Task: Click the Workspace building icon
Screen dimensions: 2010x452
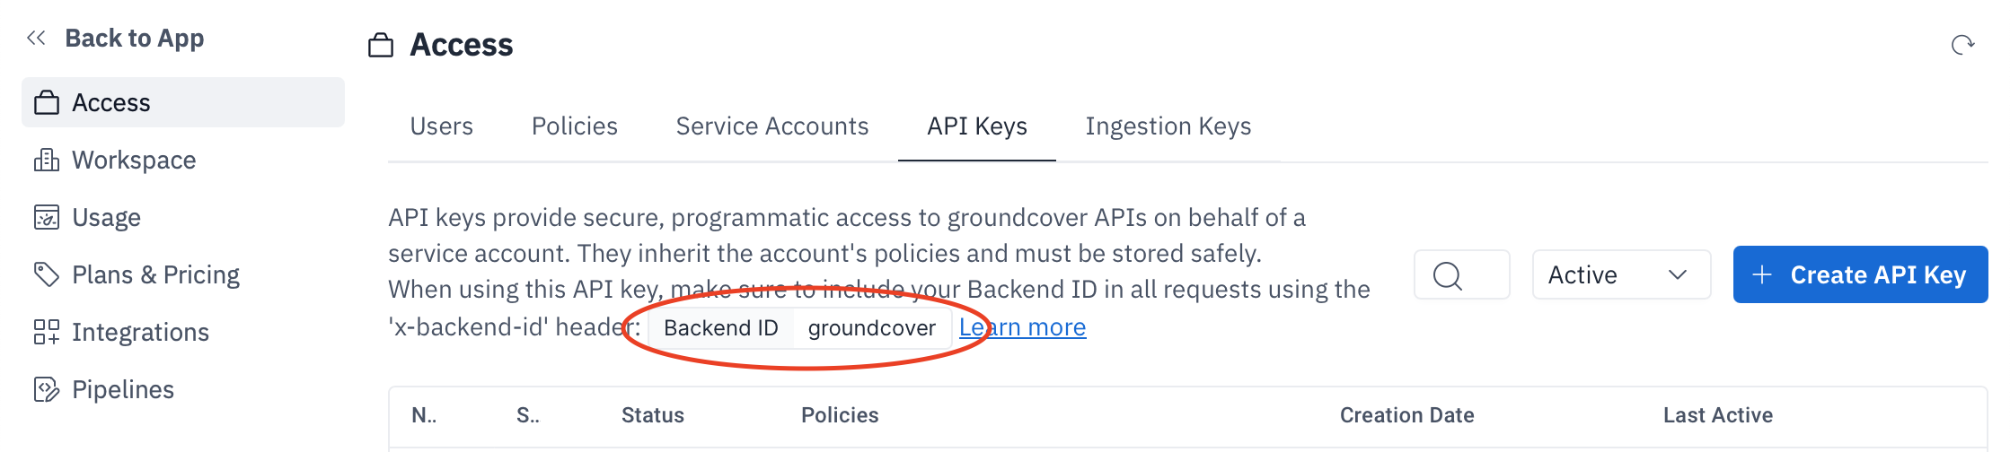Action: [47, 161]
